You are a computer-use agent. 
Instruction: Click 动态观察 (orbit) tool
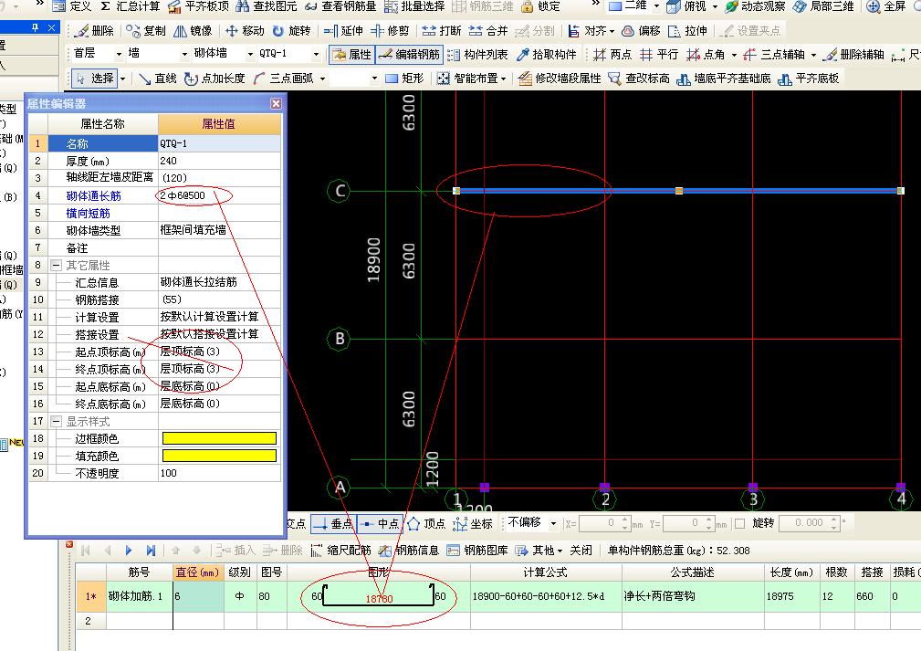(755, 6)
